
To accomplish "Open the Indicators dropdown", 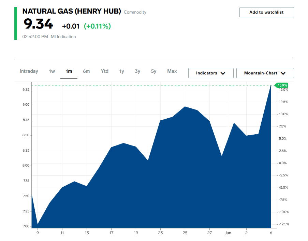I will click(x=211, y=73).
